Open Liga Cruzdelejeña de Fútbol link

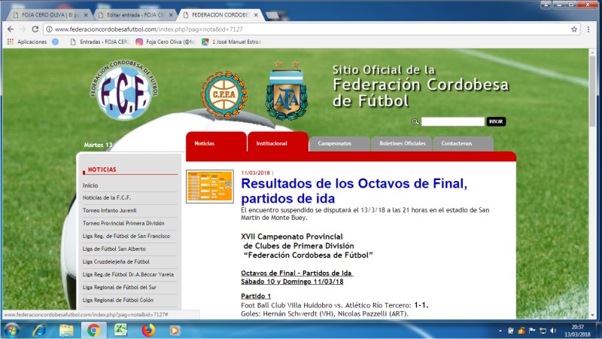pyautogui.click(x=116, y=261)
